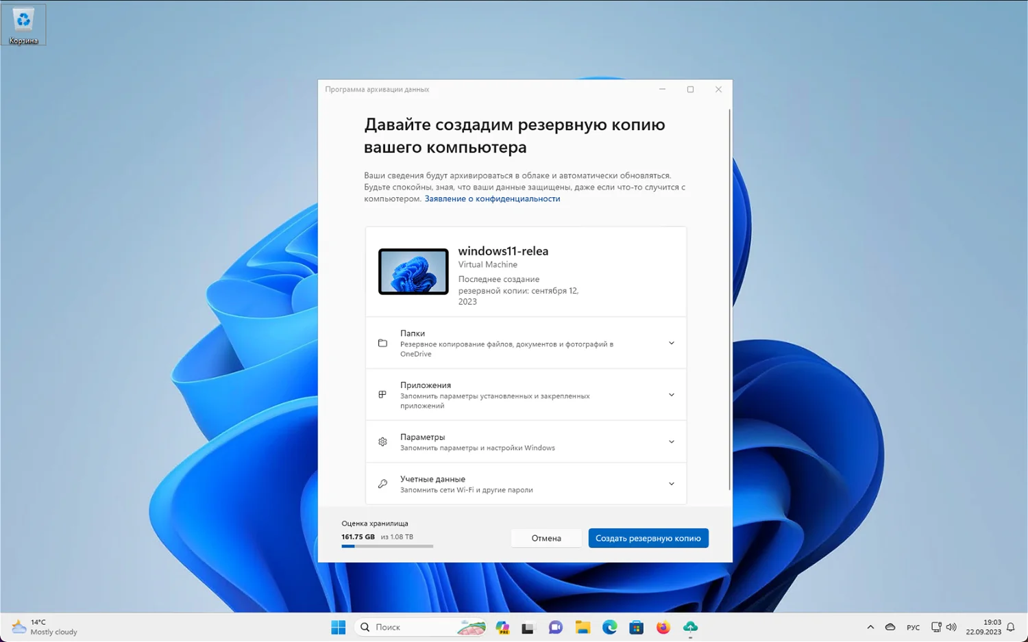Click the Отмена button
1028x642 pixels.
coord(546,538)
